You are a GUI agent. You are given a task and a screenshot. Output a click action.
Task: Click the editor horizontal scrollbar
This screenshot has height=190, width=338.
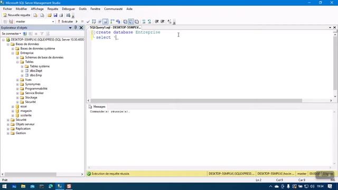pos(196,101)
